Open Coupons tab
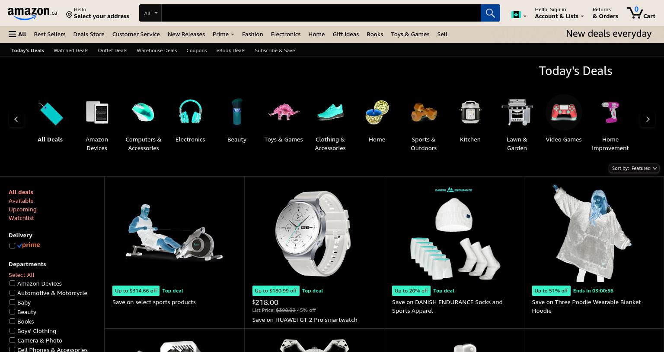The width and height of the screenshot is (664, 352). pyautogui.click(x=197, y=50)
